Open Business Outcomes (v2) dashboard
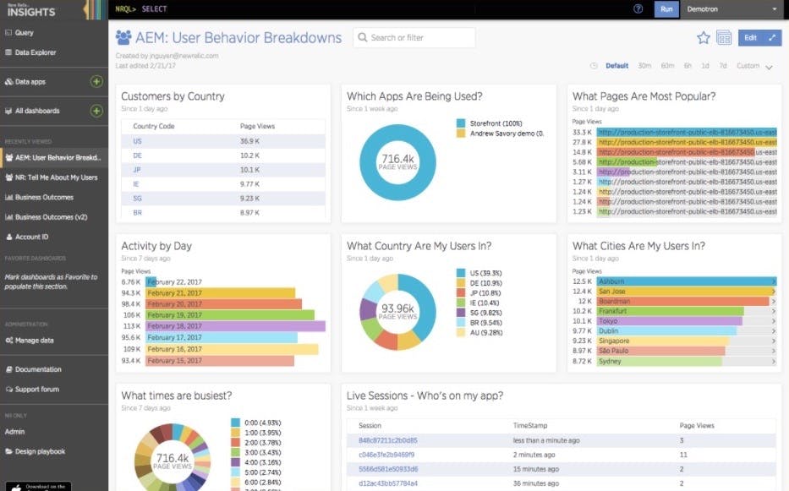Image resolution: width=789 pixels, height=491 pixels. (x=52, y=217)
